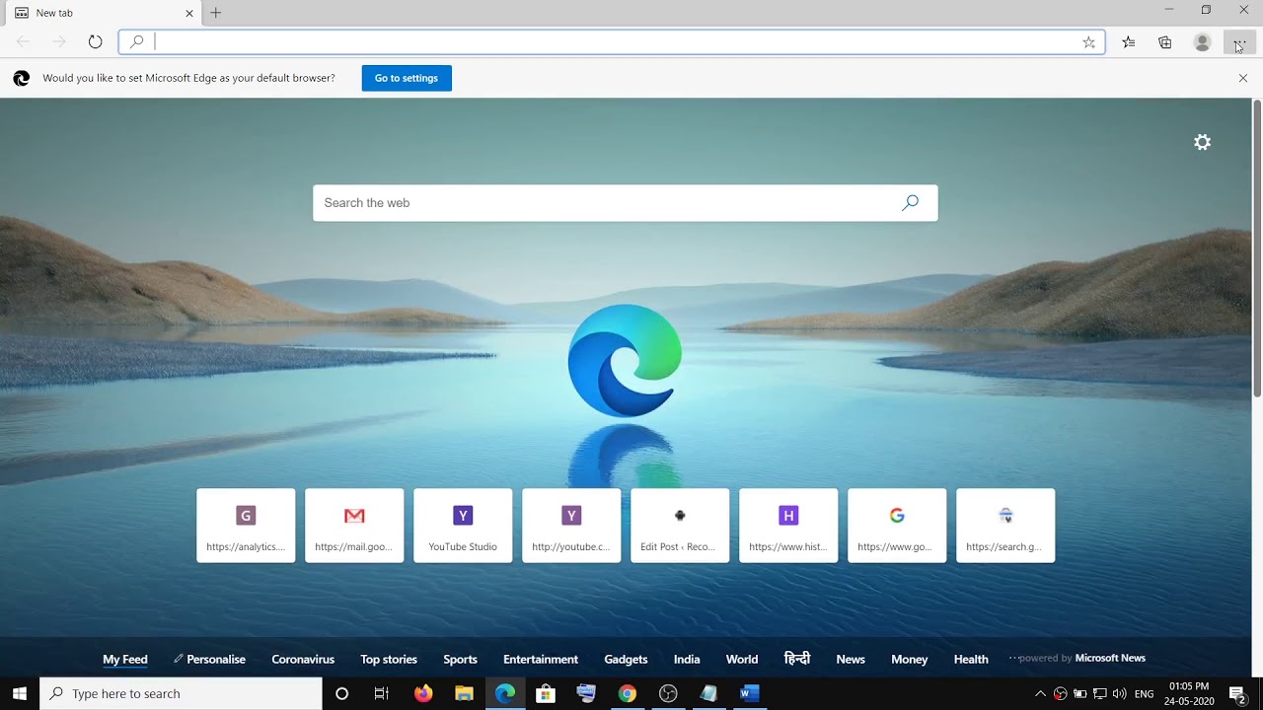The height and width of the screenshot is (710, 1263).
Task: Select the Money news tab
Action: (910, 659)
